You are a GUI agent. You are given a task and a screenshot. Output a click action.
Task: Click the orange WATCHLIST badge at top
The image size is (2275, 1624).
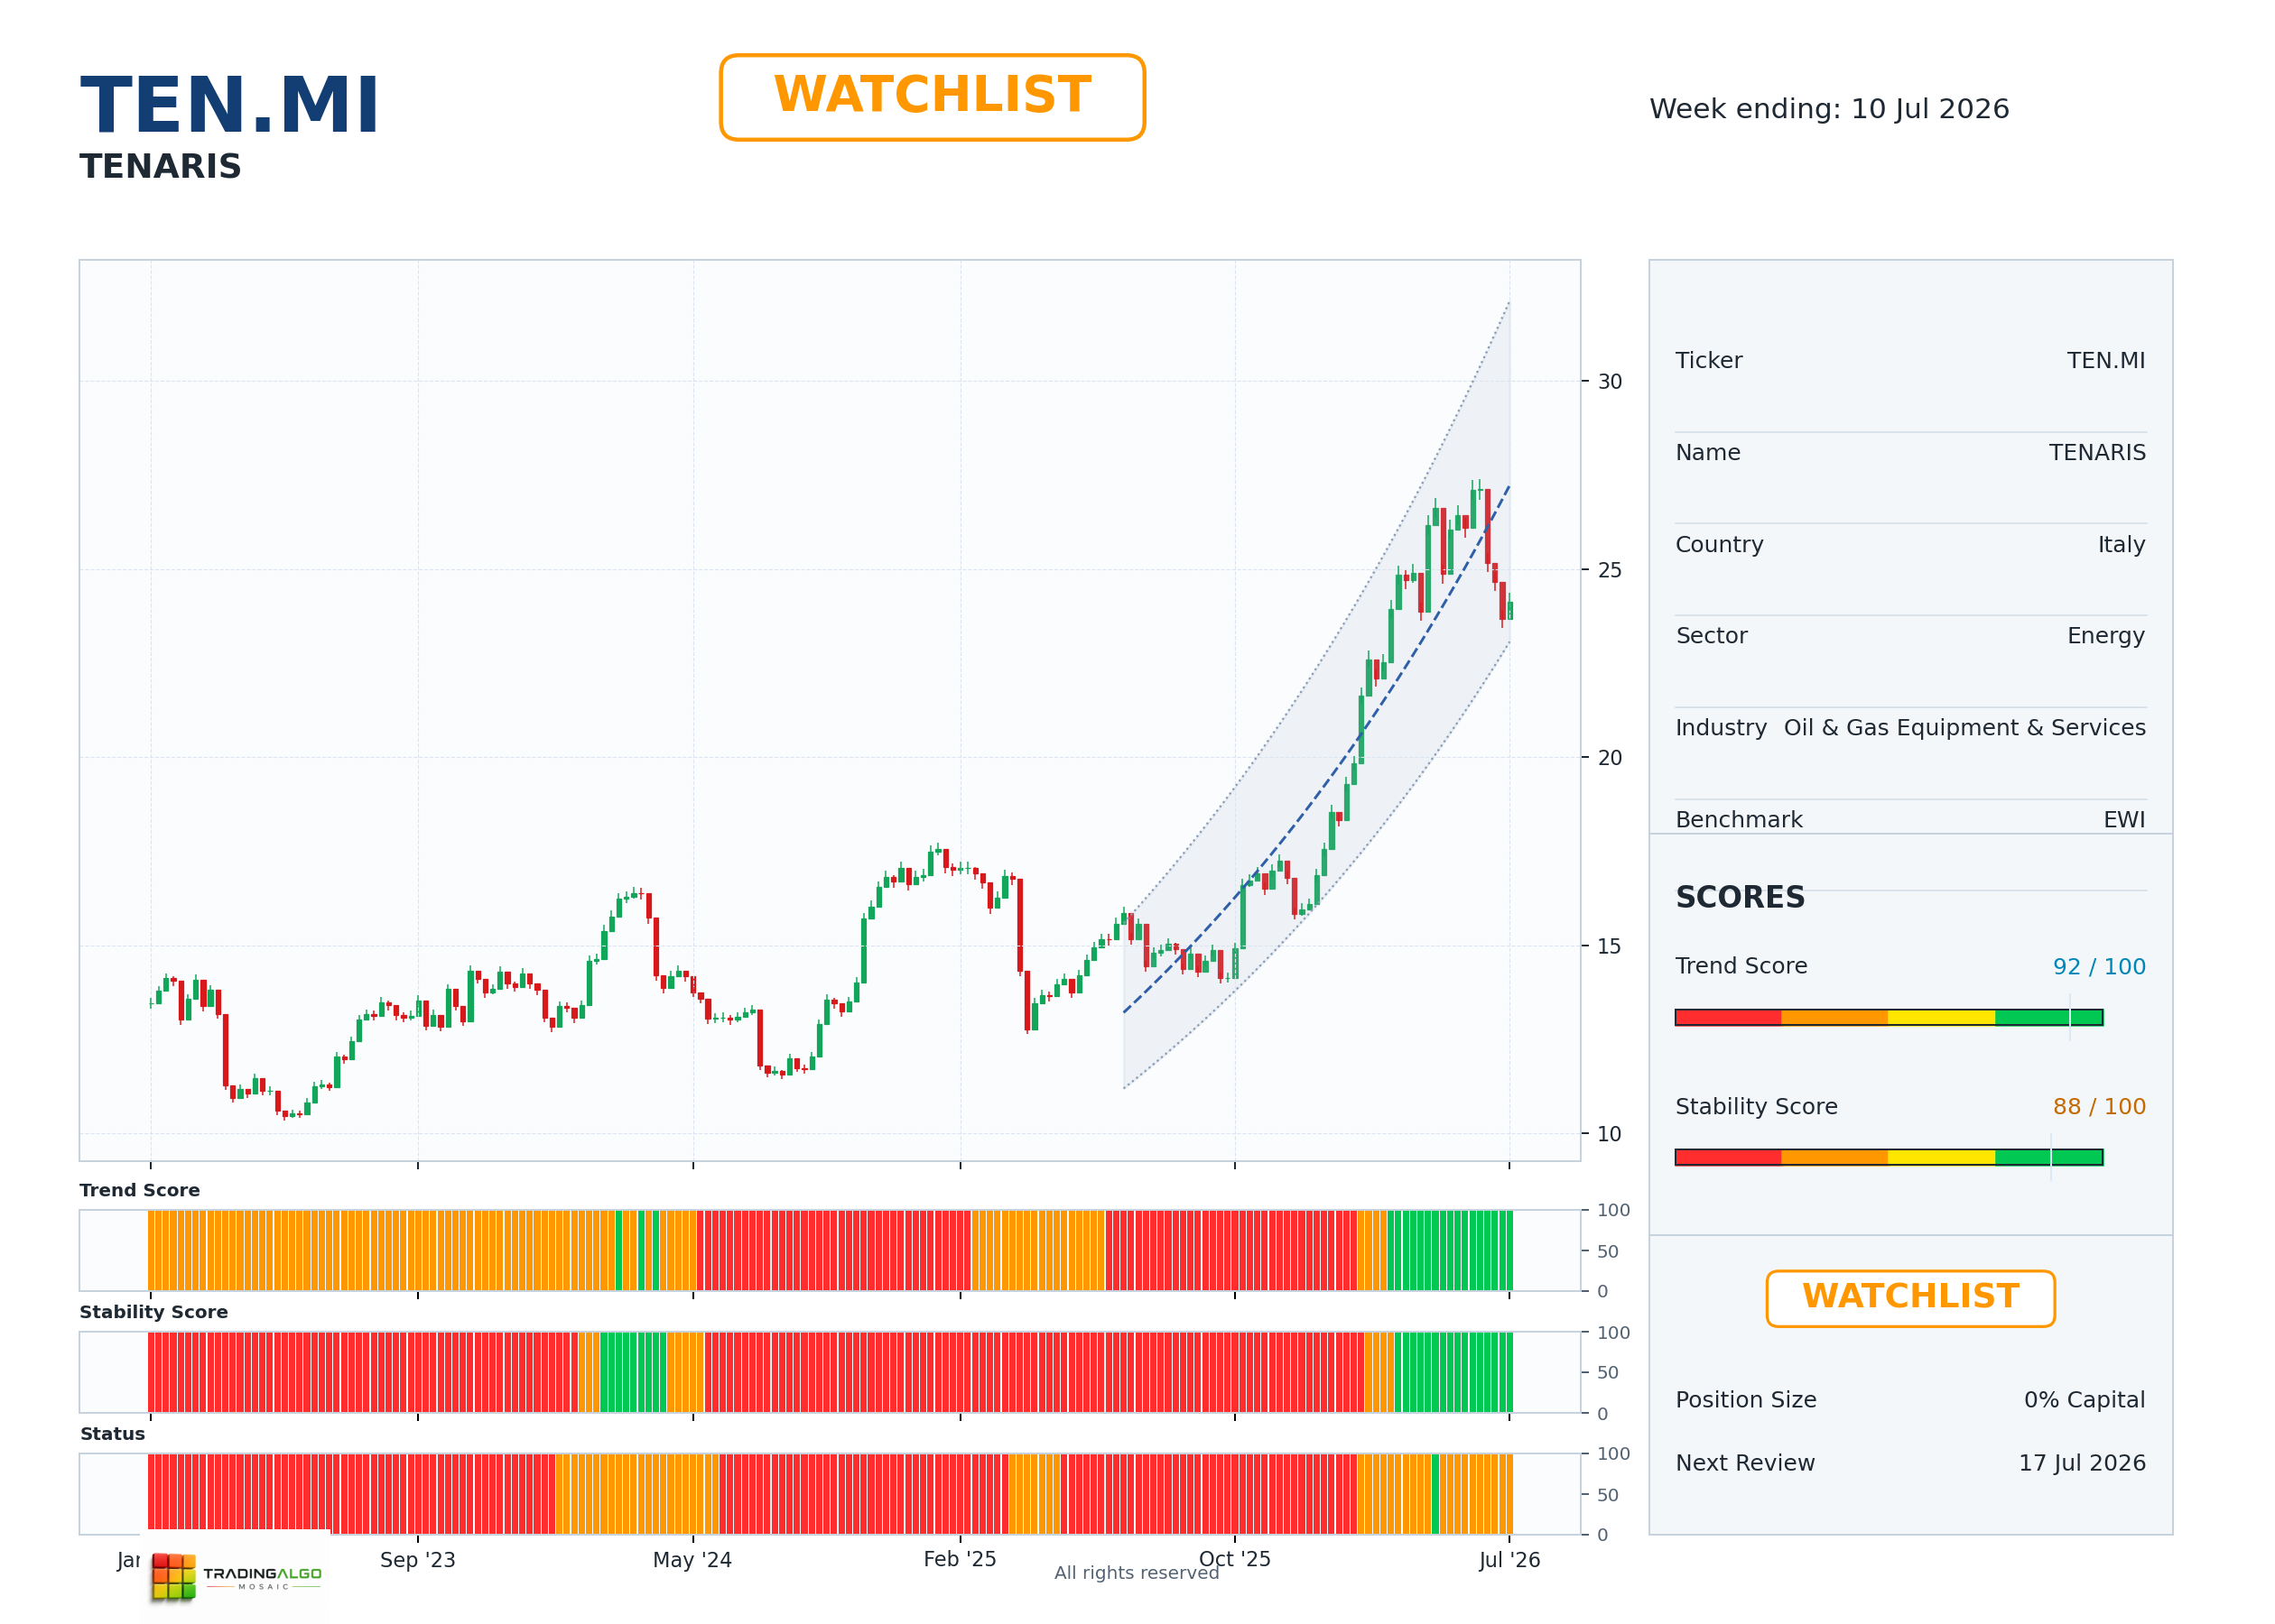pyautogui.click(x=932, y=97)
